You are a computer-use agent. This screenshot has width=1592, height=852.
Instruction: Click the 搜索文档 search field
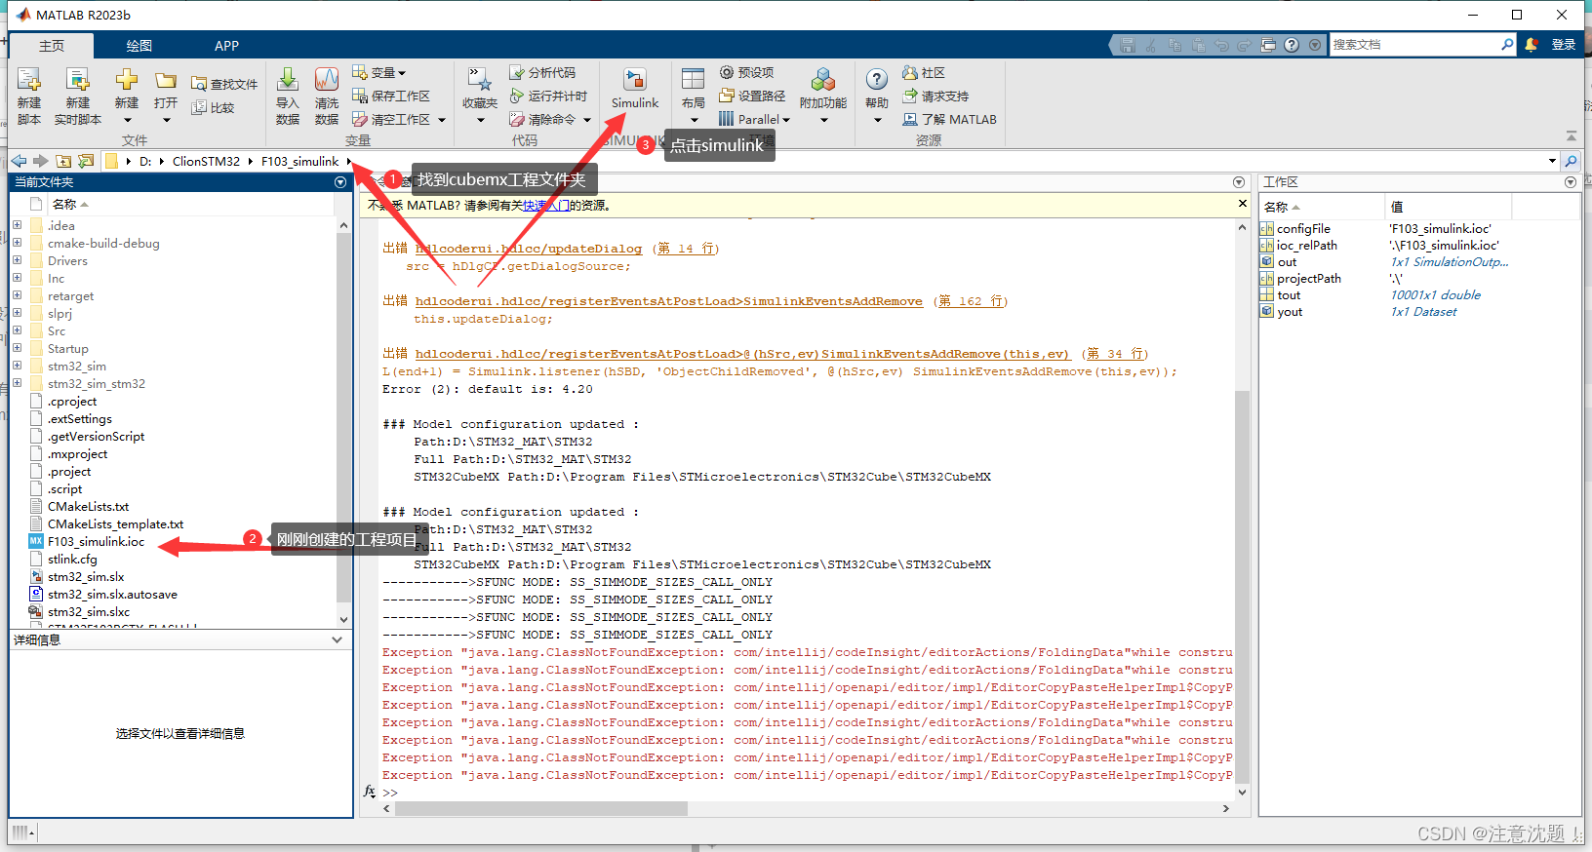[x=1413, y=45]
